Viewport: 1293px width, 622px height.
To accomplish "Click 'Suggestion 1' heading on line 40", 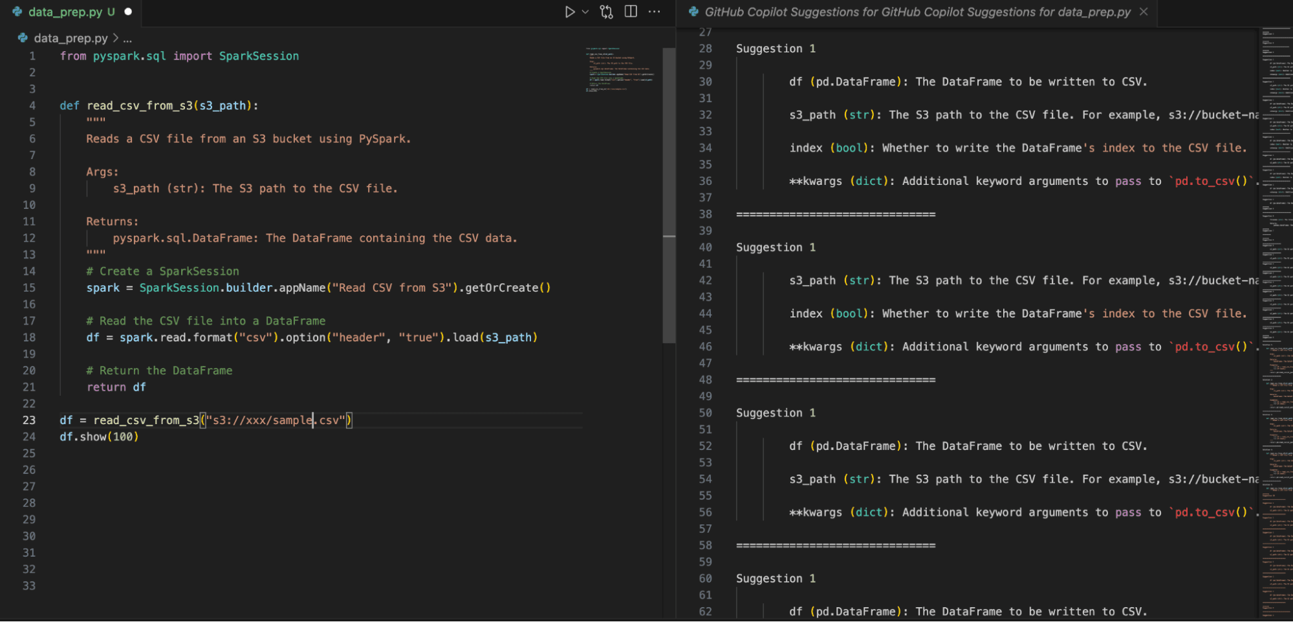I will pyautogui.click(x=776, y=248).
